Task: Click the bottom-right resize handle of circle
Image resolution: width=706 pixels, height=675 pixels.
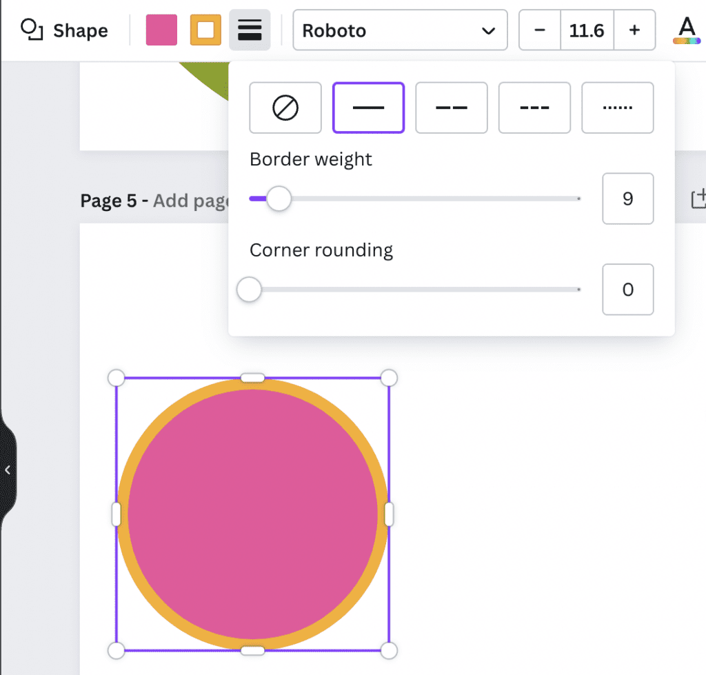Action: (x=389, y=651)
